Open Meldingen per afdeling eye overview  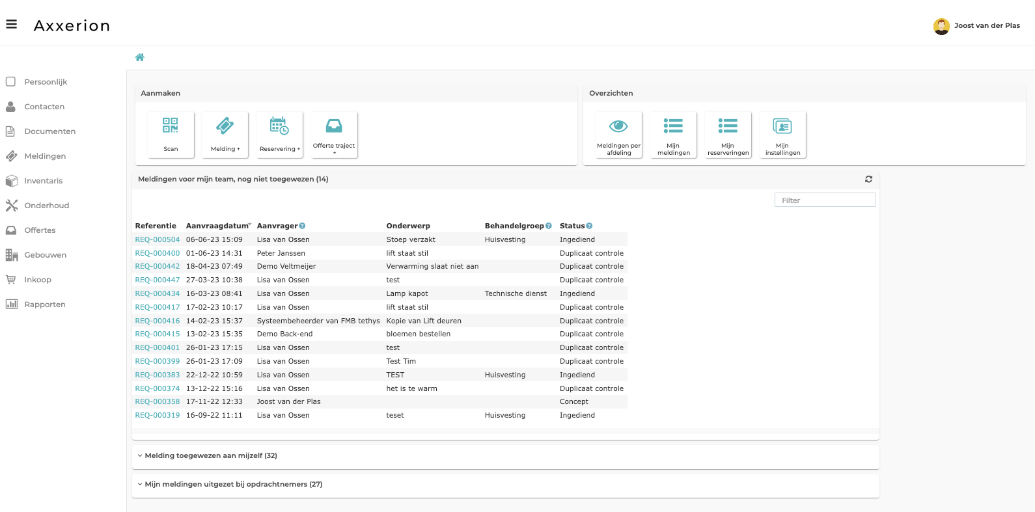618,134
